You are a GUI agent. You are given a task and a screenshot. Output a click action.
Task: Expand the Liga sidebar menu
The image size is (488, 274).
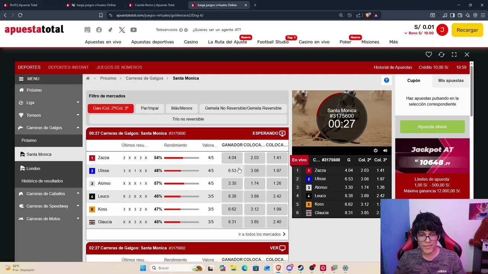pyautogui.click(x=48, y=103)
